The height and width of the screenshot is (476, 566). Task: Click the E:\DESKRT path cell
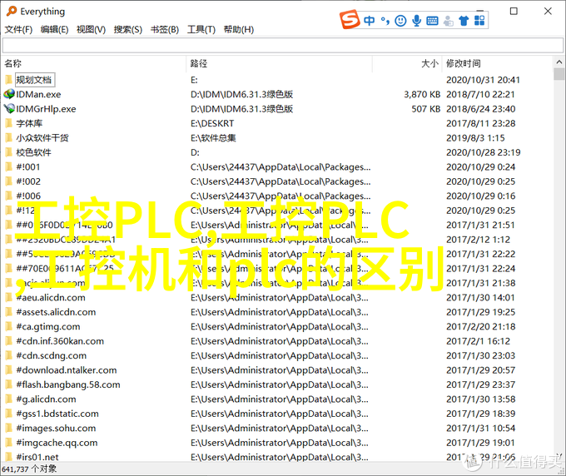pos(212,123)
